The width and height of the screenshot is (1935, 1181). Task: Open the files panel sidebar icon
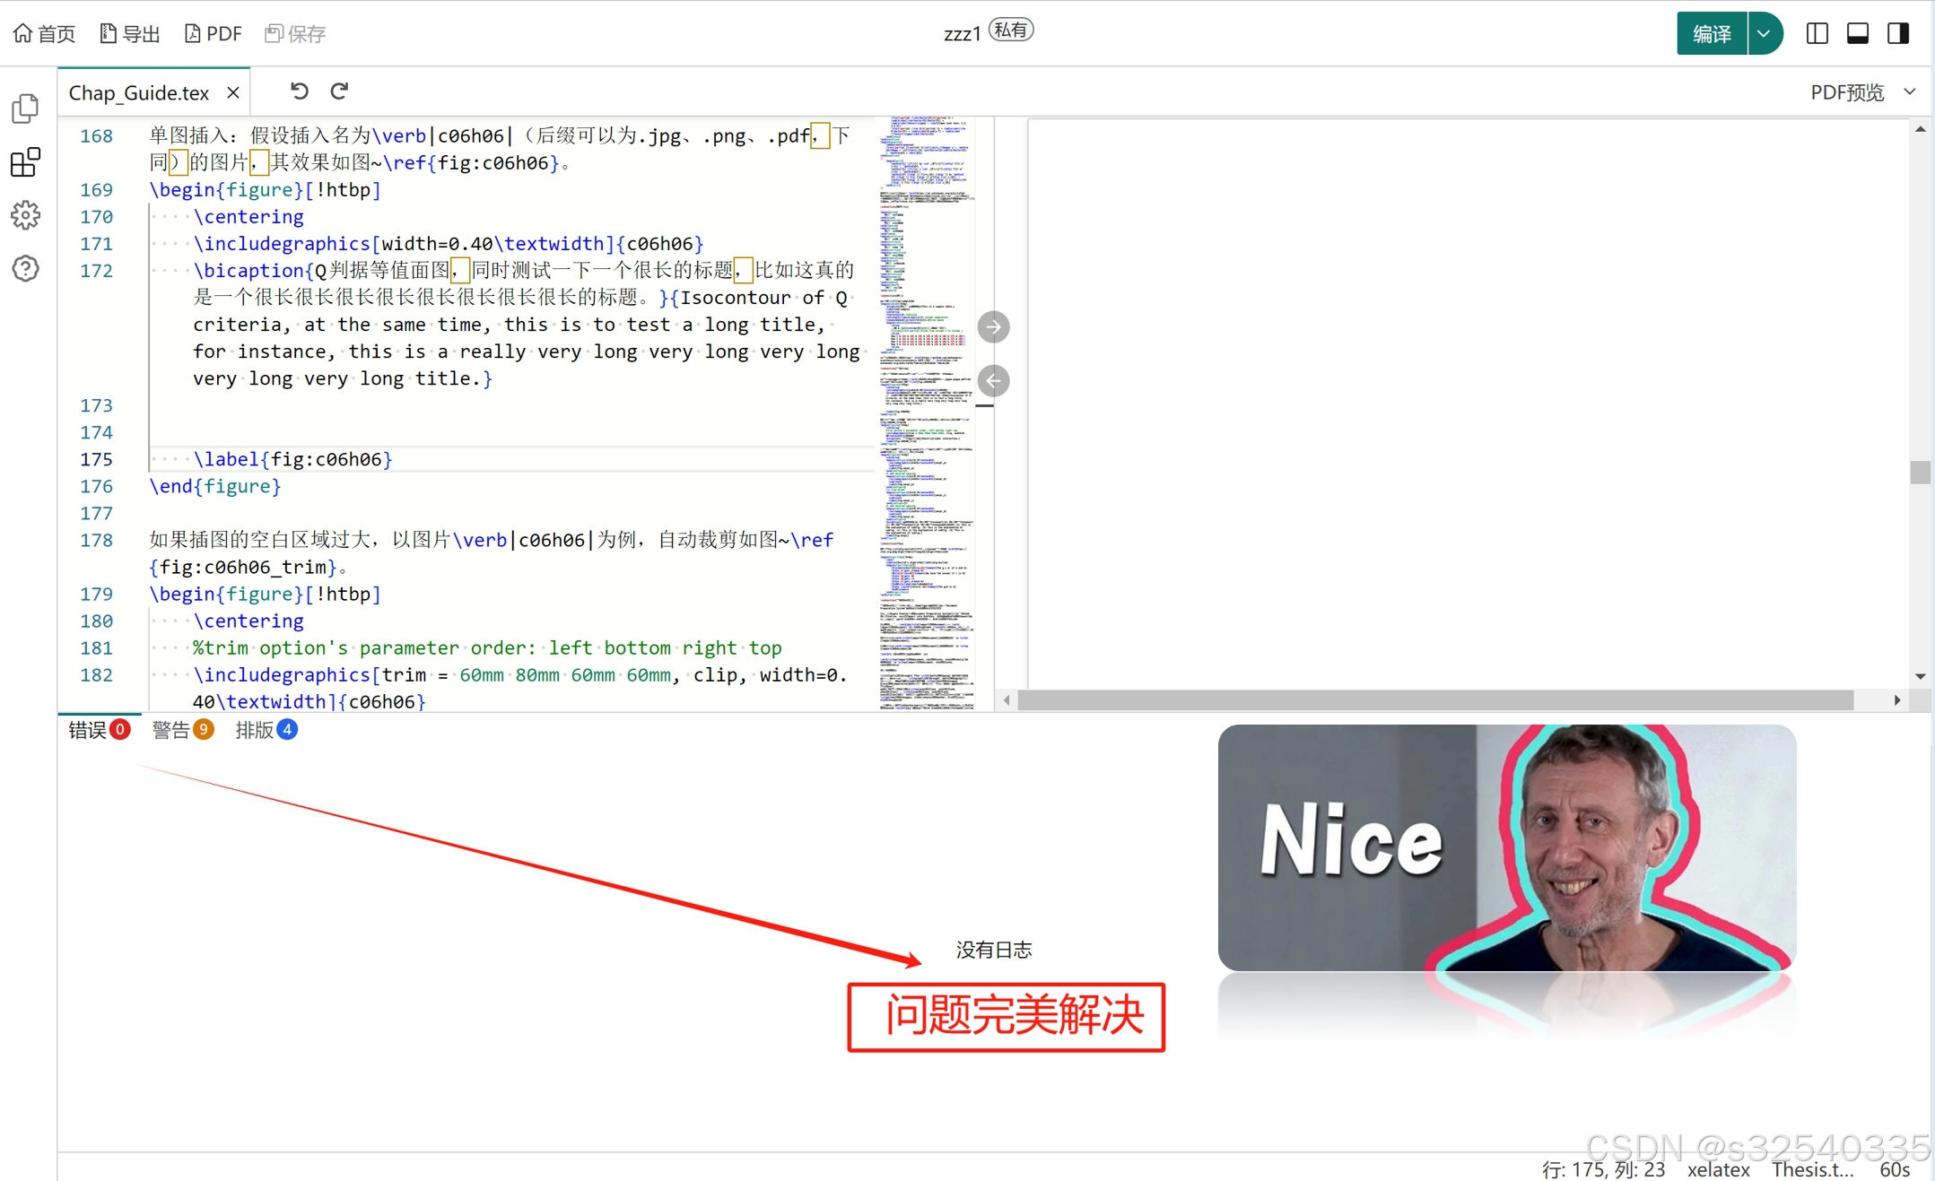click(x=25, y=109)
